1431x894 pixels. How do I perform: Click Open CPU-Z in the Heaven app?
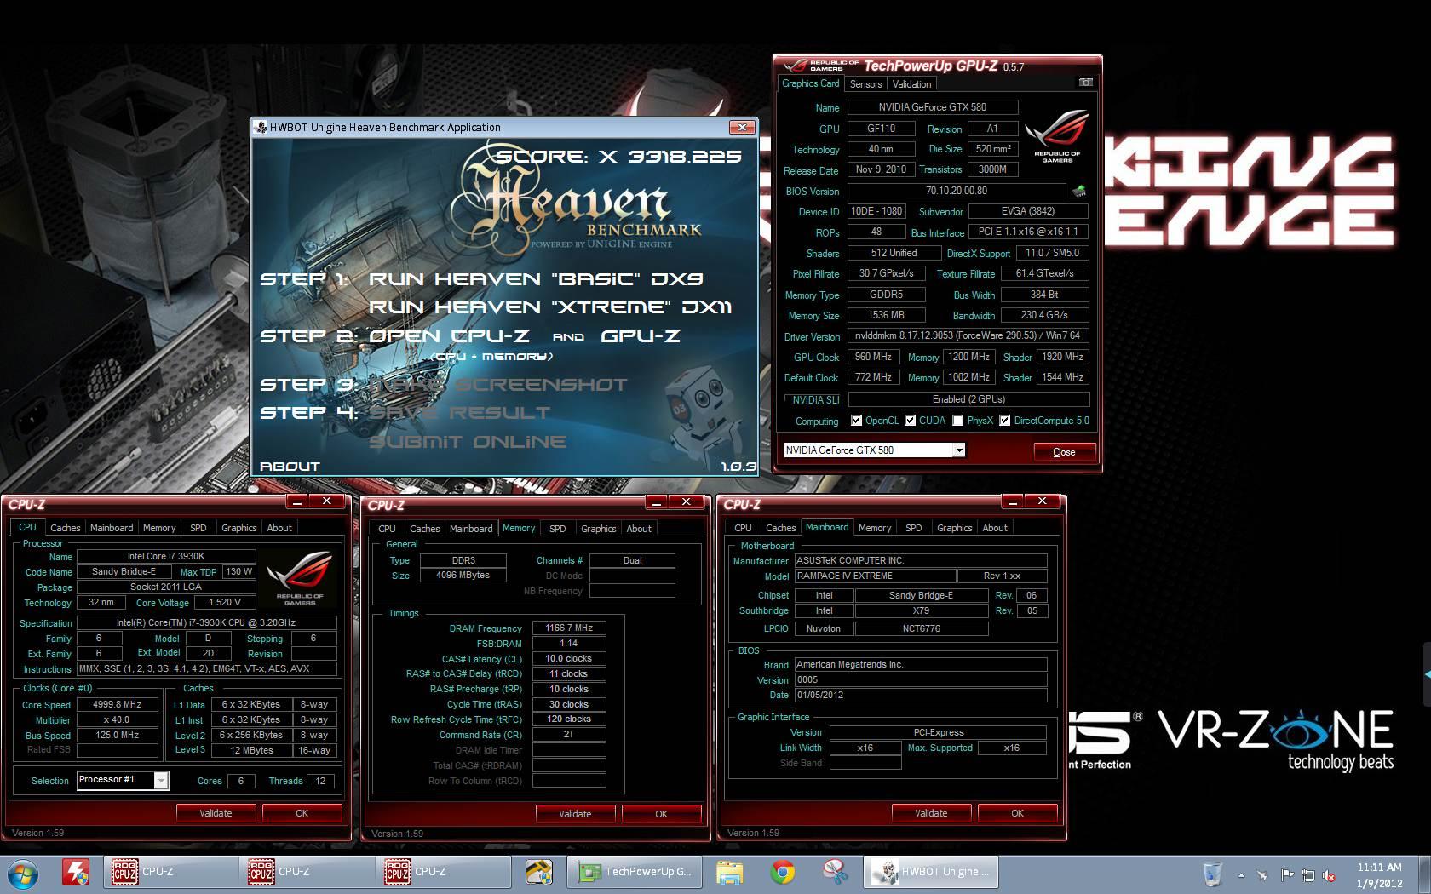(449, 336)
